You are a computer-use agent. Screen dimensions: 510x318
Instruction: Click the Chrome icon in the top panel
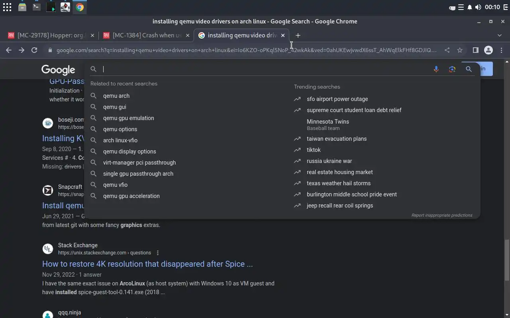click(80, 7)
